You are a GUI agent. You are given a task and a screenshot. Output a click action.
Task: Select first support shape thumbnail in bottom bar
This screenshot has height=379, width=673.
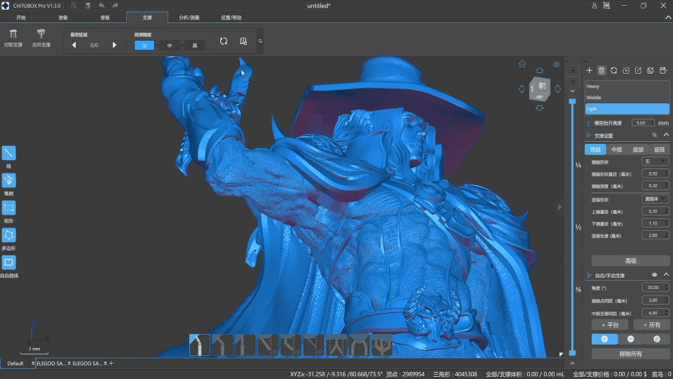tap(200, 345)
